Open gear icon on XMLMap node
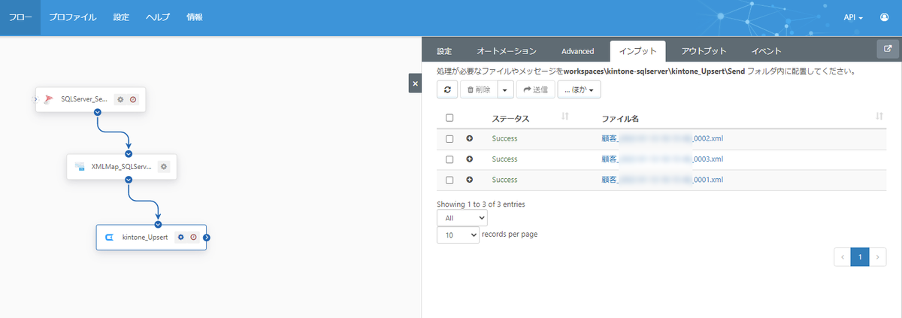 [x=164, y=166]
